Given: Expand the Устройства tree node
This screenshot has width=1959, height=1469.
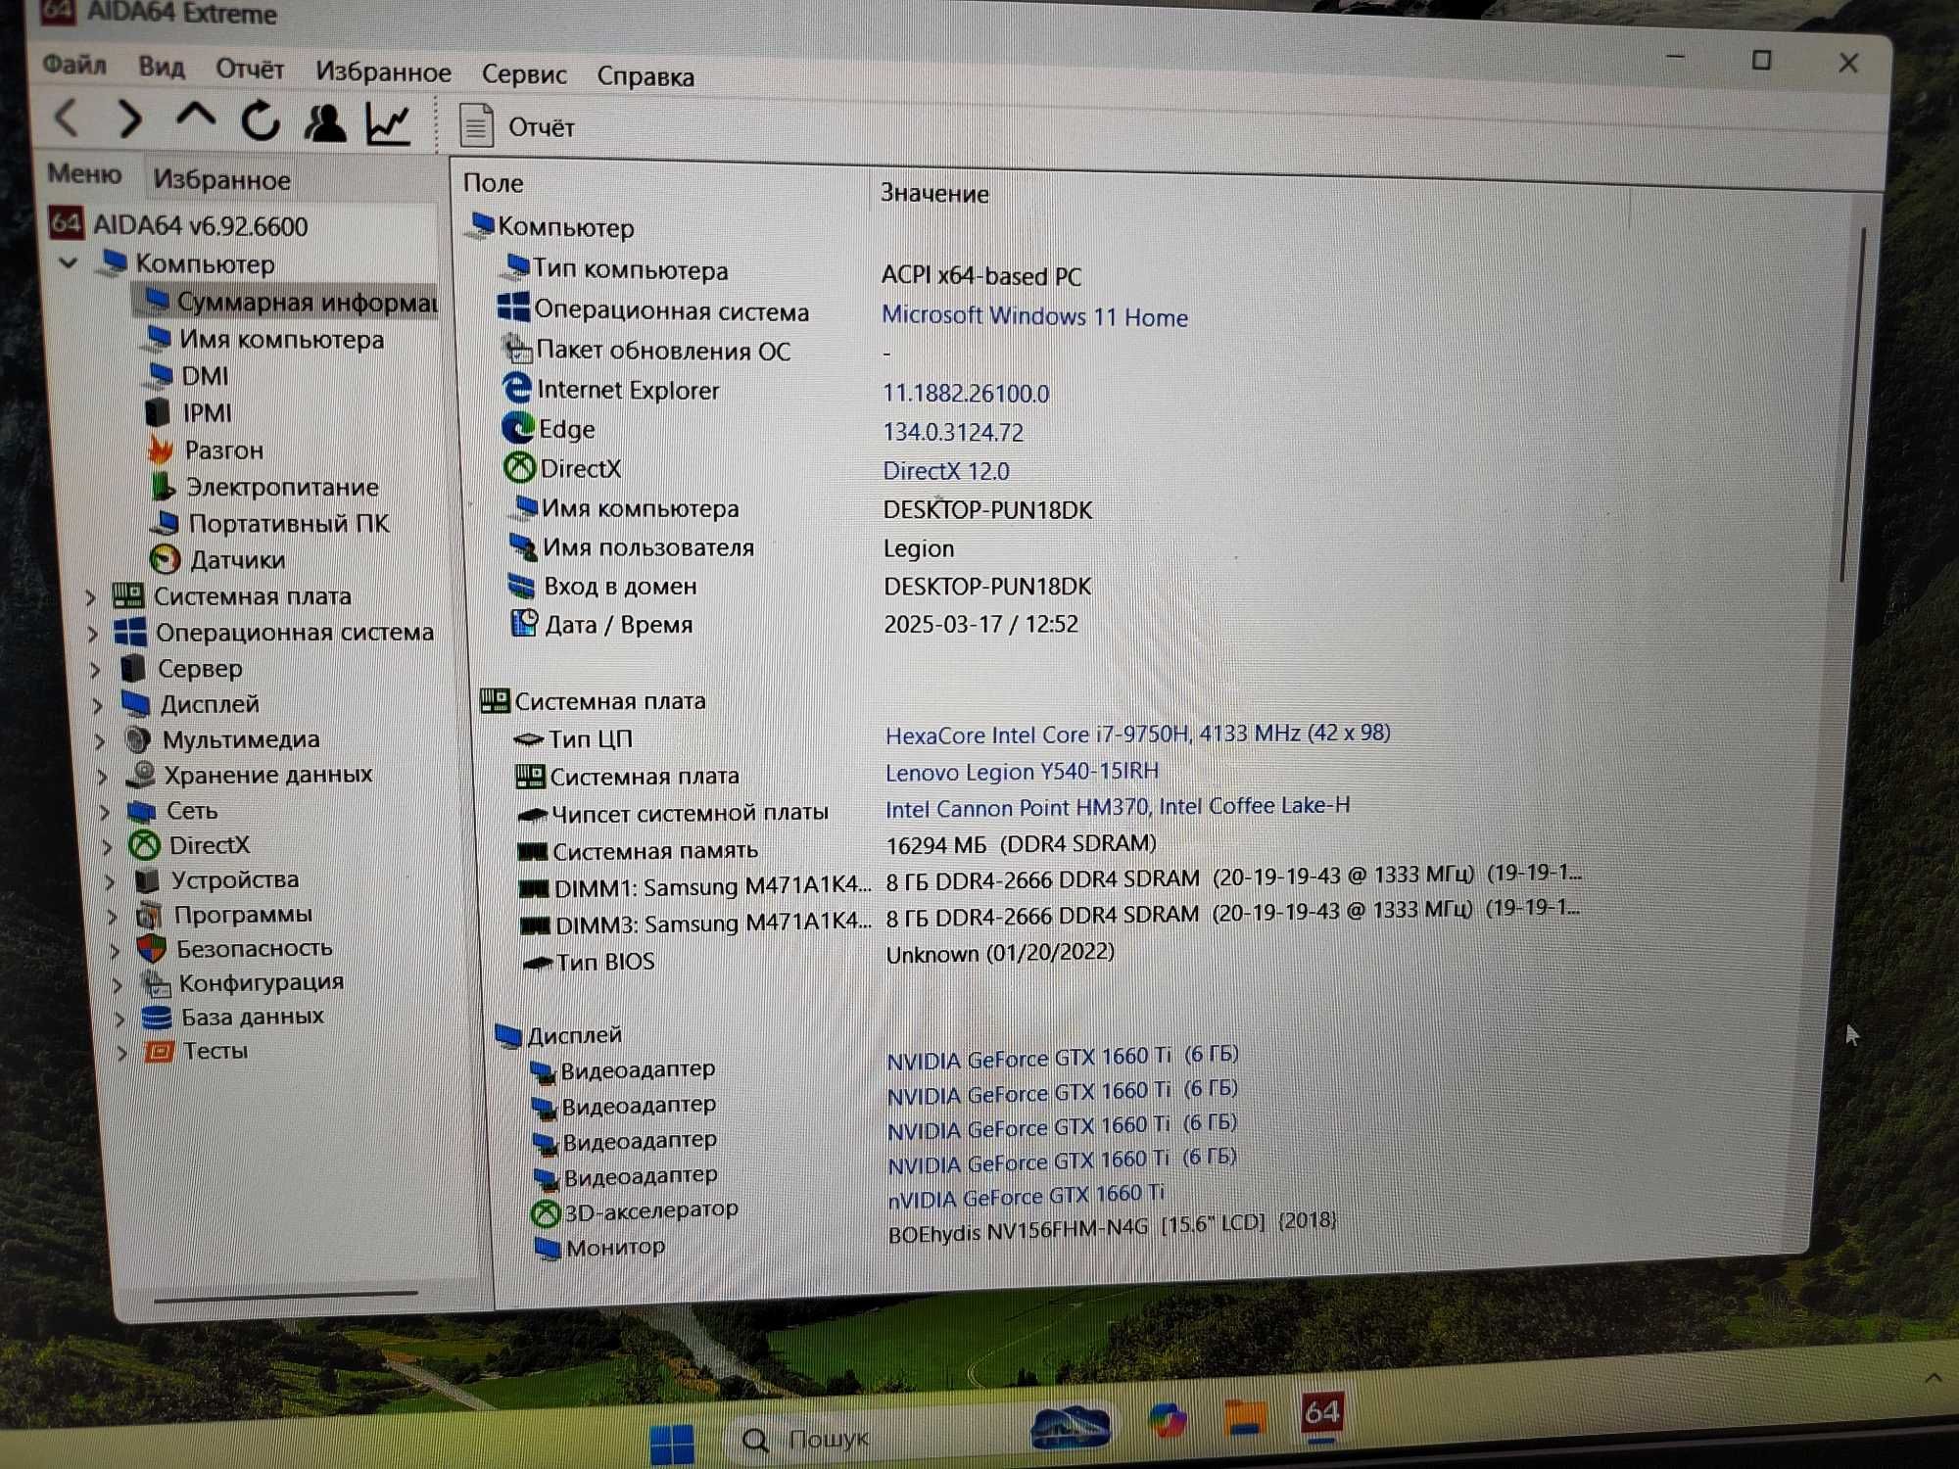Looking at the screenshot, I should [111, 881].
